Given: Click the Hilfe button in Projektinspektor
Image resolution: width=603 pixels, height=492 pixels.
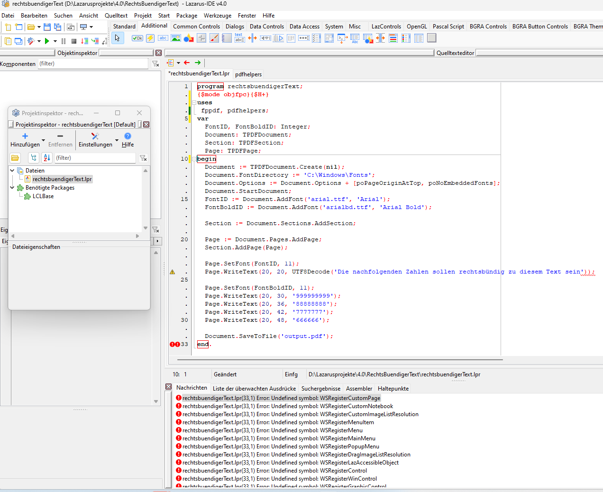Looking at the screenshot, I should [x=128, y=140].
